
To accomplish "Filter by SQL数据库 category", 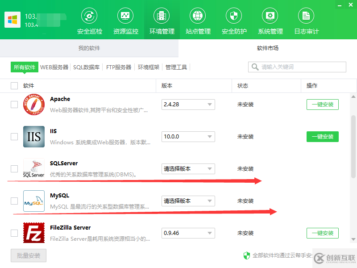I will (86, 67).
